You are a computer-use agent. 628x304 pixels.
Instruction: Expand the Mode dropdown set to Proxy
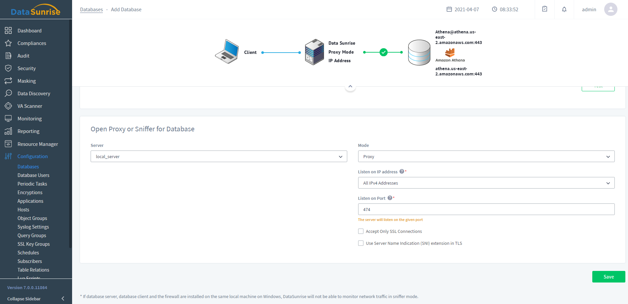[x=486, y=156]
